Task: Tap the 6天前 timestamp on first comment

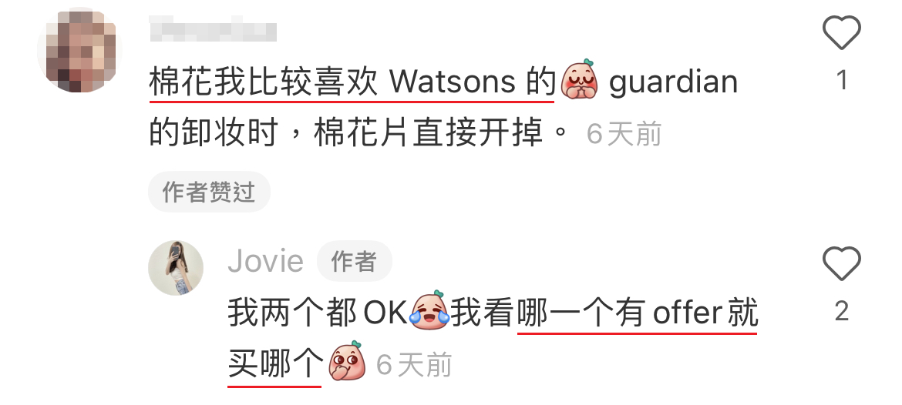Action: [624, 135]
